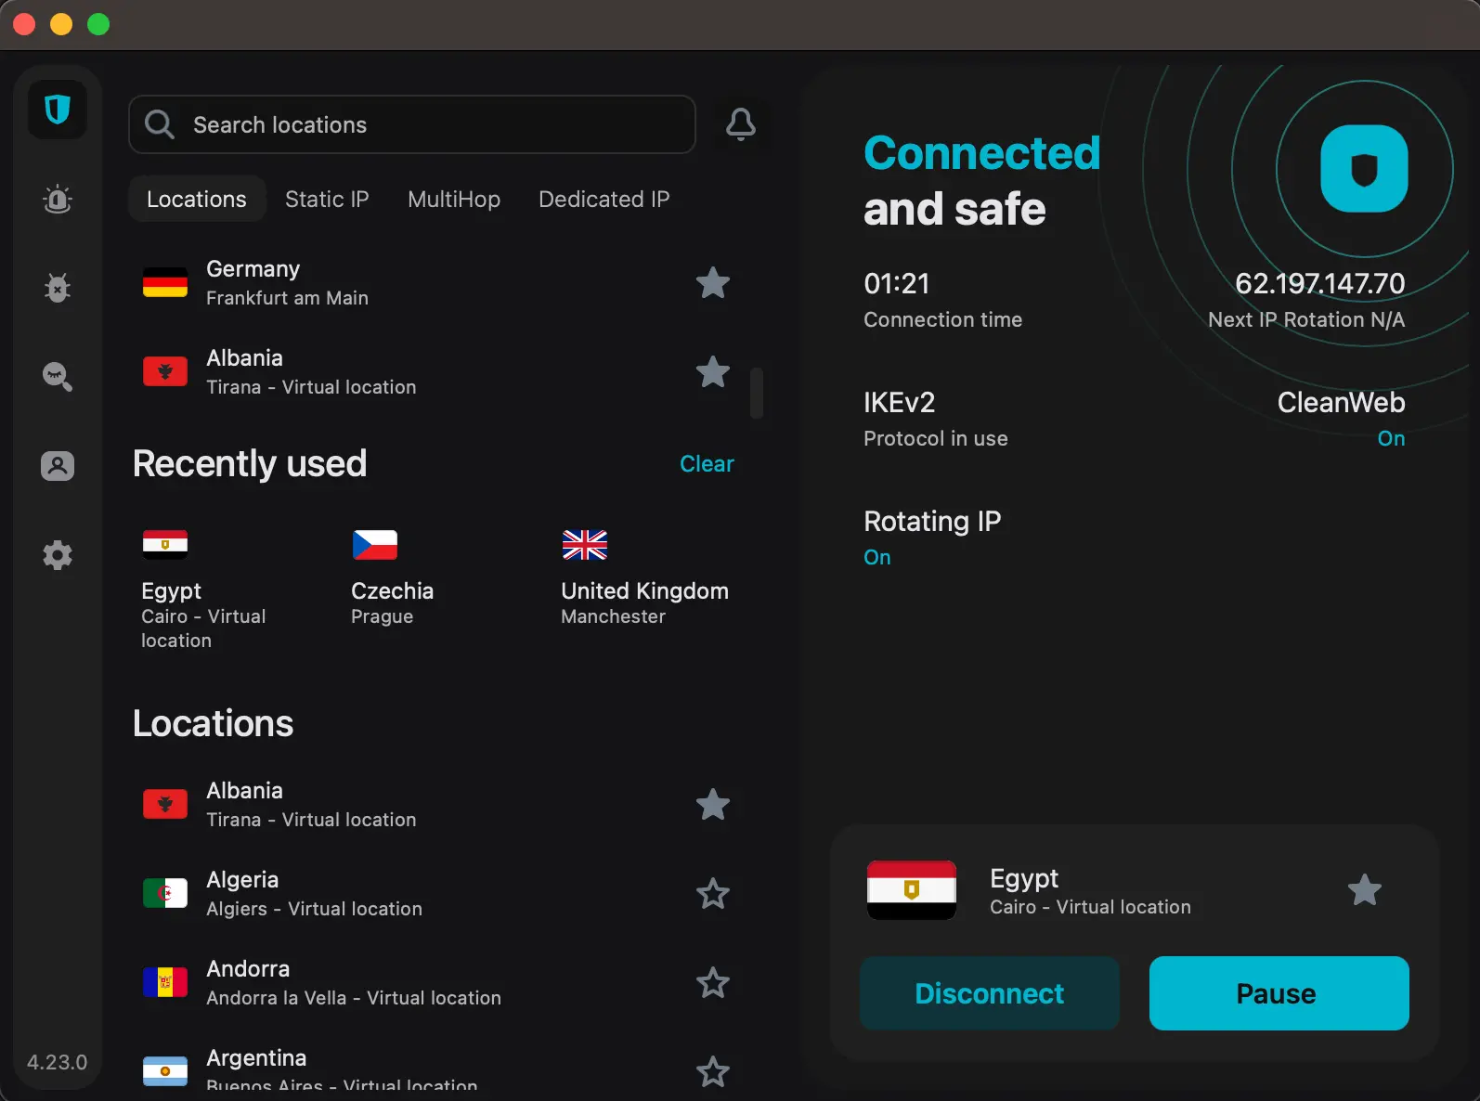
Task: Open the Settings gear icon in sidebar
Action: coord(58,555)
